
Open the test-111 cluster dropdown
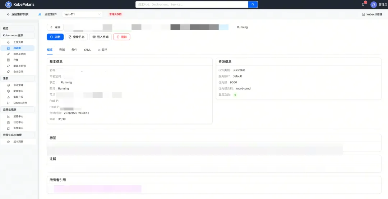point(82,14)
